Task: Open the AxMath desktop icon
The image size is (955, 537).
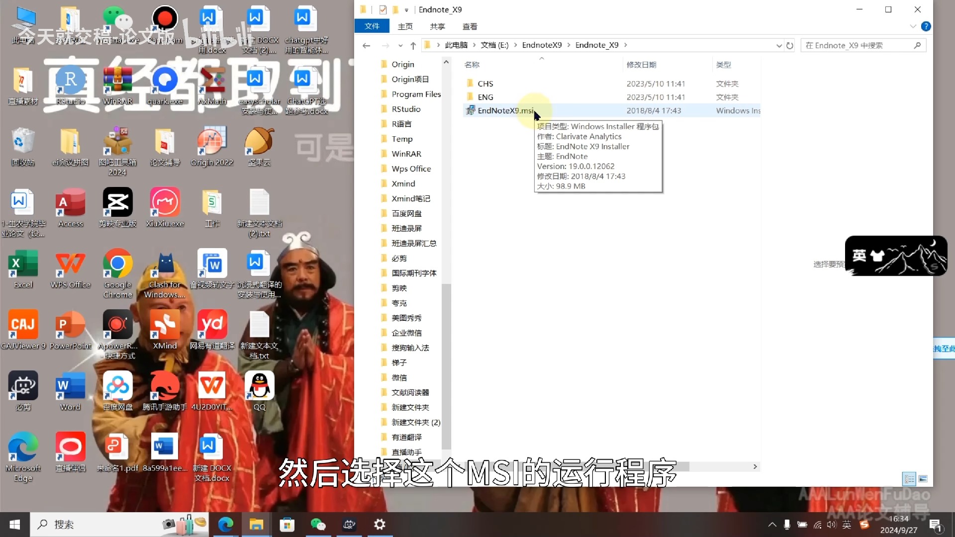Action: click(212, 85)
